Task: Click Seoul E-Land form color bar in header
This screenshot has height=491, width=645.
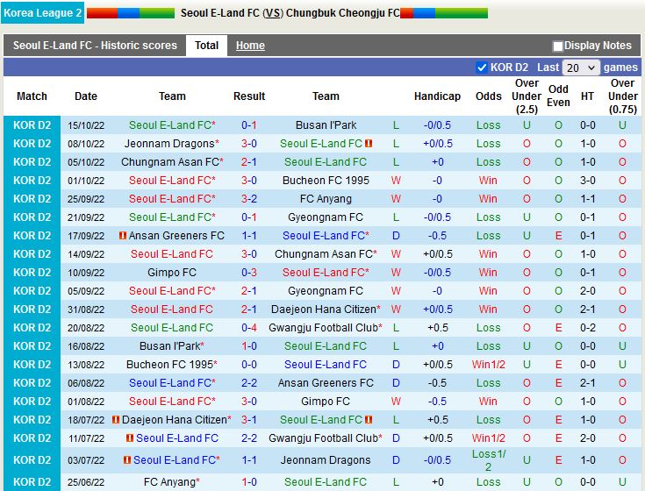Action: coord(131,13)
